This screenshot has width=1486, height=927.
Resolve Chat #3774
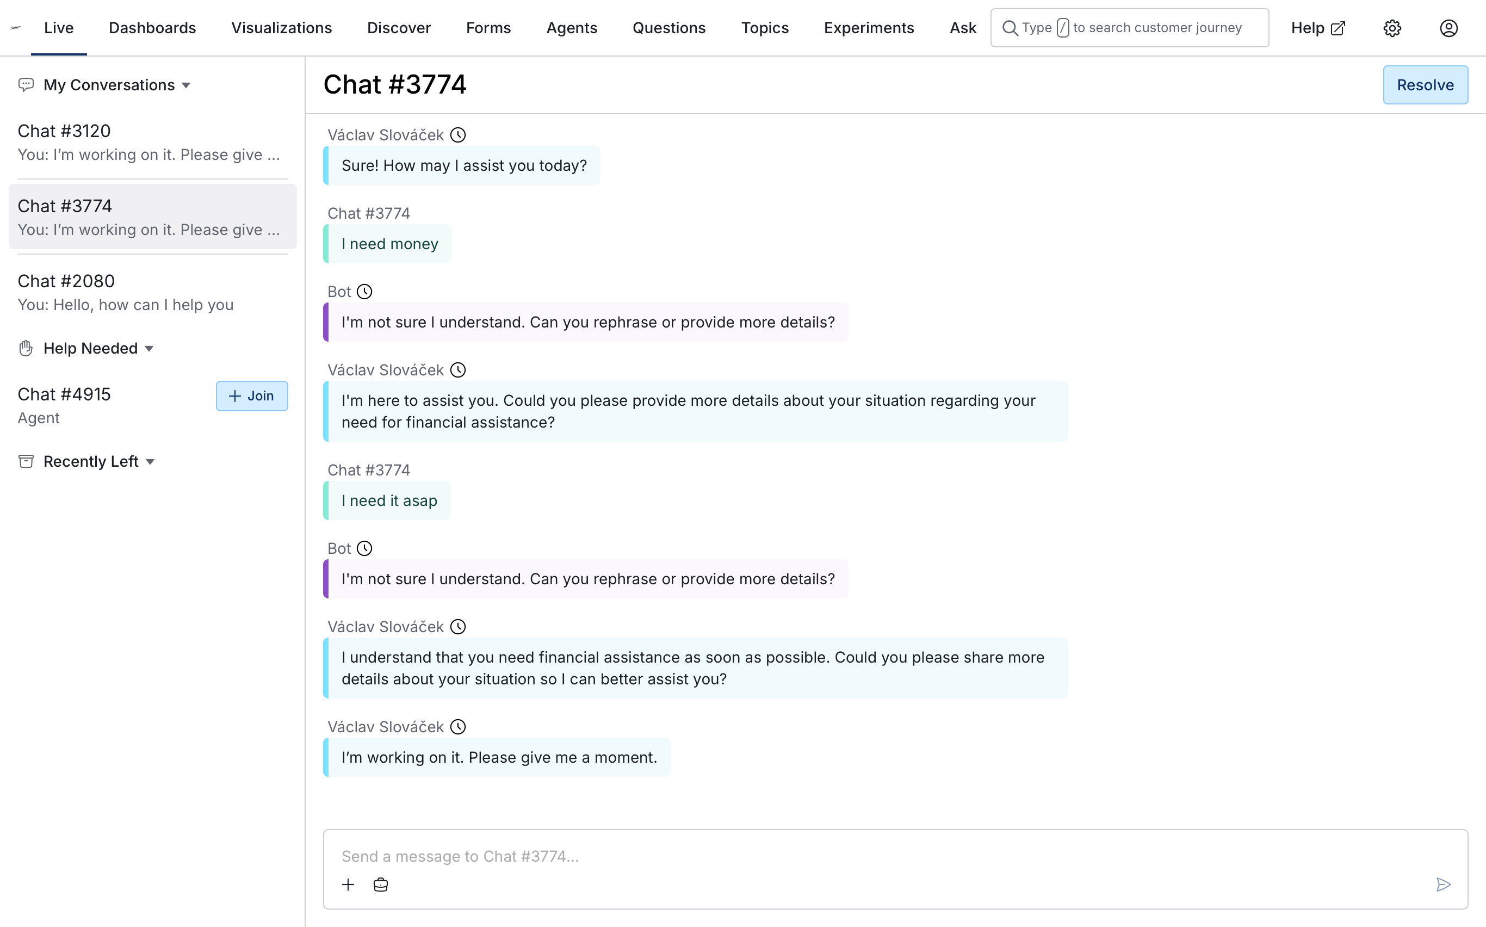1425,85
